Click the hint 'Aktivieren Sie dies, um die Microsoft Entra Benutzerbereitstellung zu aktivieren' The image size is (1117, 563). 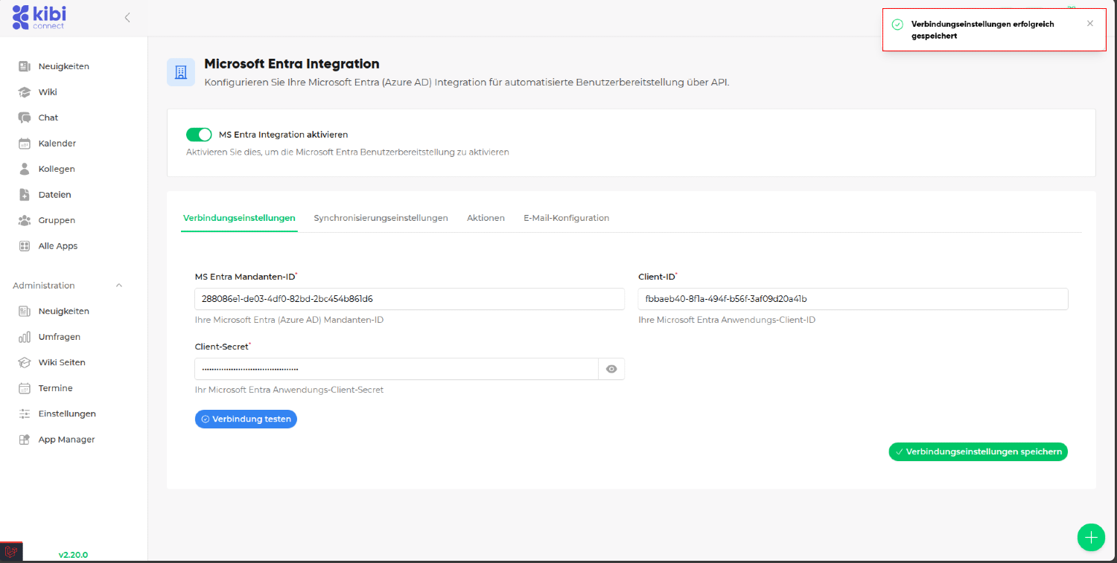point(348,152)
